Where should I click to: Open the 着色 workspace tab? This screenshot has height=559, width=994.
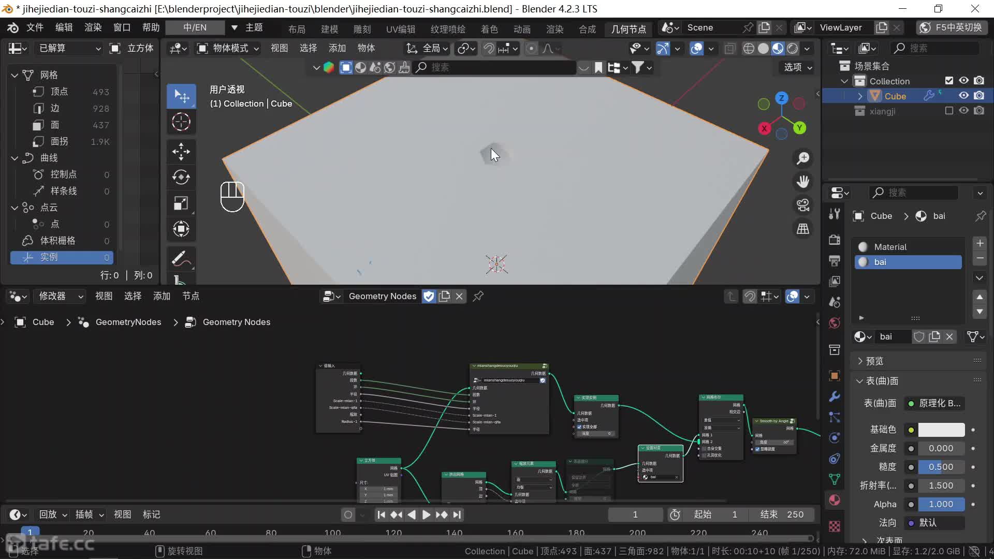(x=489, y=29)
